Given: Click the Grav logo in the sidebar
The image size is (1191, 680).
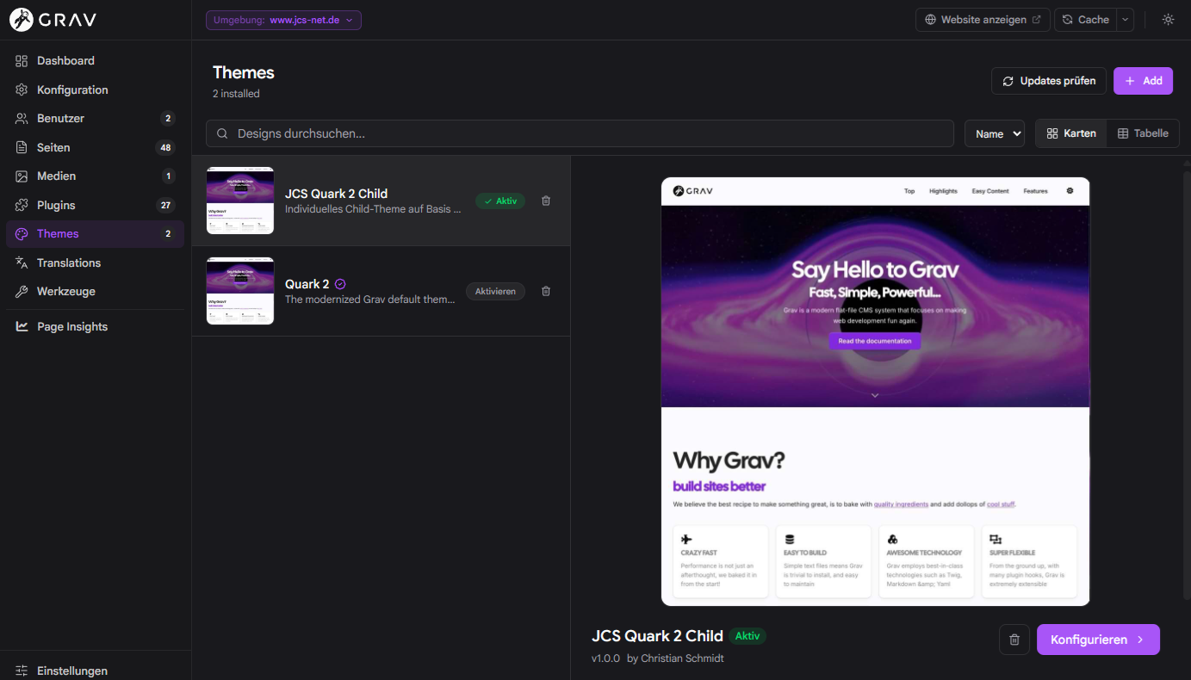Looking at the screenshot, I should point(53,20).
